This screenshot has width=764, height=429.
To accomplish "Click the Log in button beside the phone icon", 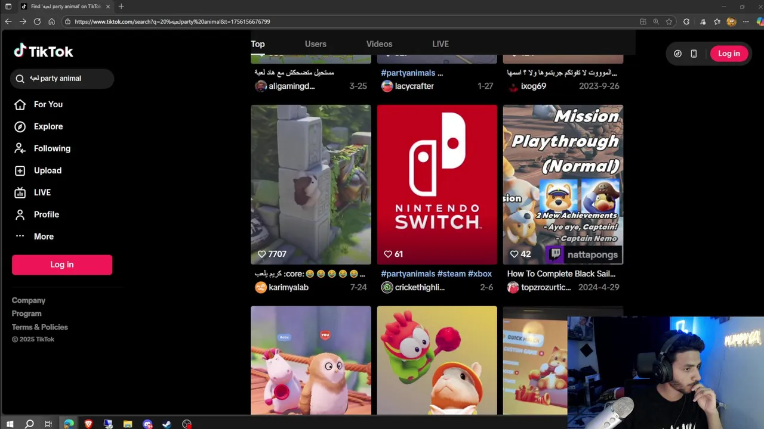I will 729,54.
